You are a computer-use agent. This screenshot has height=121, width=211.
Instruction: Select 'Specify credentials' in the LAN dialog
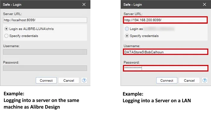[127, 36]
